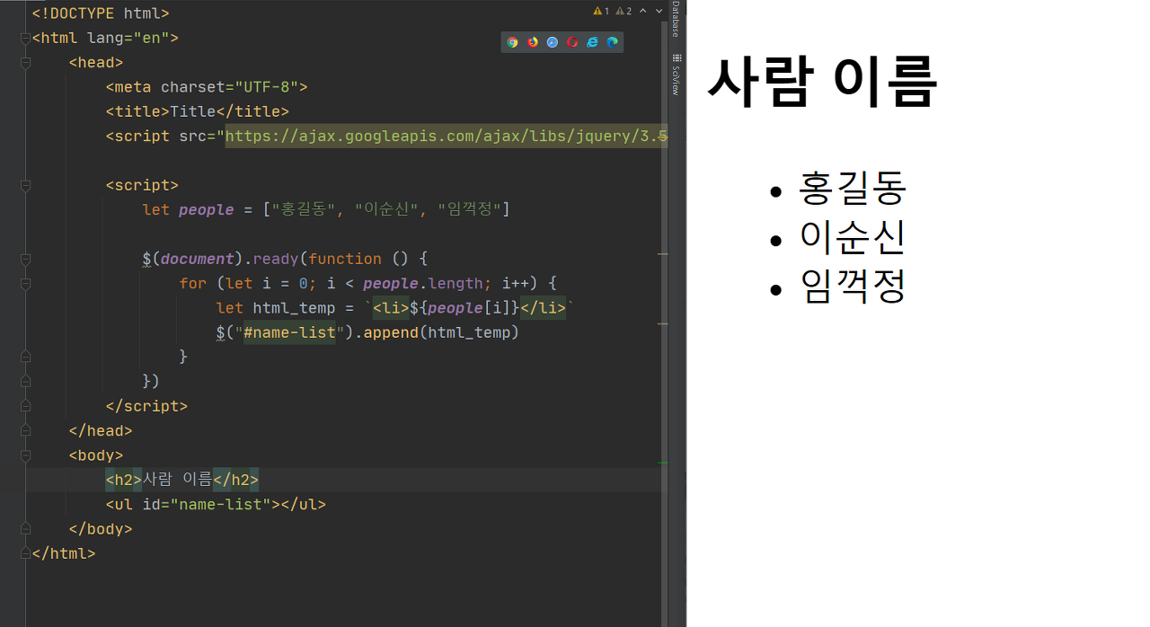This screenshot has width=1150, height=627.
Task: Open the Database tool window
Action: click(676, 20)
